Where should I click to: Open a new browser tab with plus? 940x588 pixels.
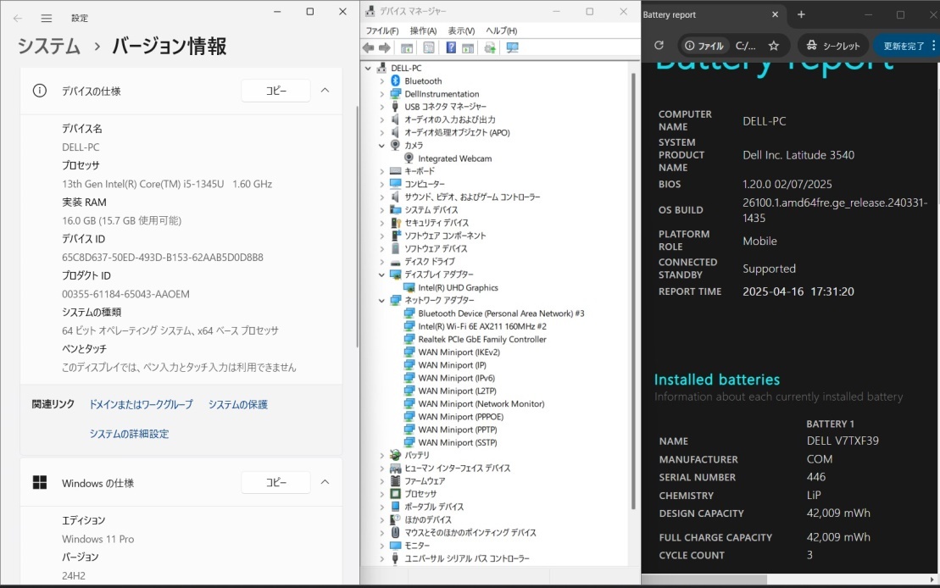[801, 14]
